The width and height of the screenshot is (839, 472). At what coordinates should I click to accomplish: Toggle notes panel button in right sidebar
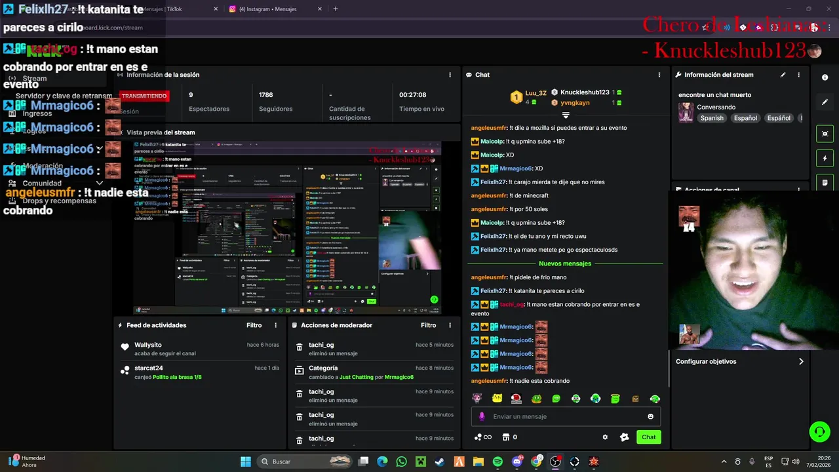click(825, 182)
